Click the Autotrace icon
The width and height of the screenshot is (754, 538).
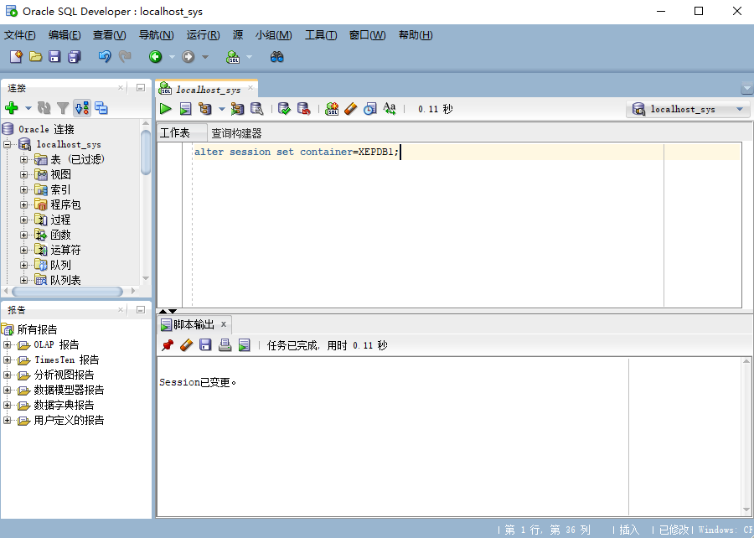[237, 109]
